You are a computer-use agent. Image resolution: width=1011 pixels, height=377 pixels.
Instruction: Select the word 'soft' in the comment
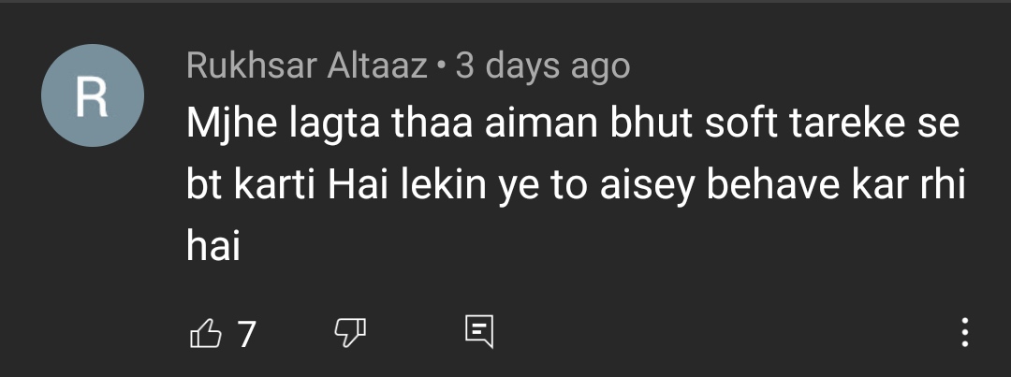(741, 123)
